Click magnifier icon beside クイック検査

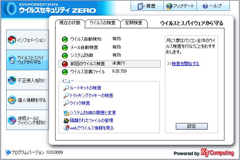pos(66,103)
